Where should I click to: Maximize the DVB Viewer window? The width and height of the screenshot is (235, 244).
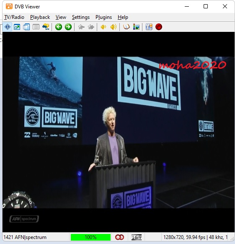pos(206,6)
